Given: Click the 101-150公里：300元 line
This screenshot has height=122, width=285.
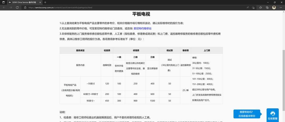Looking at the screenshot, I should [x=203, y=79].
